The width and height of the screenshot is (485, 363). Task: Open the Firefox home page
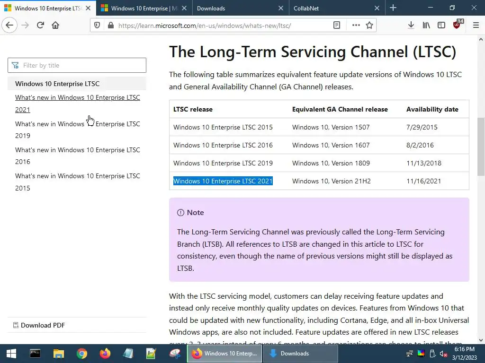pyautogui.click(x=55, y=26)
